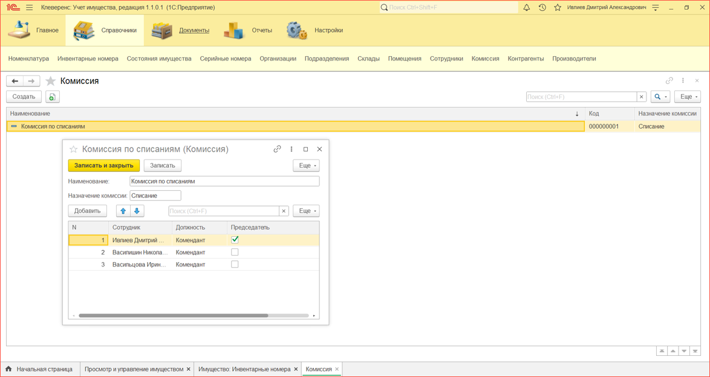Click Home icon on Начальная страница tab
Viewport: 710px width, 377px height.
tap(8, 369)
